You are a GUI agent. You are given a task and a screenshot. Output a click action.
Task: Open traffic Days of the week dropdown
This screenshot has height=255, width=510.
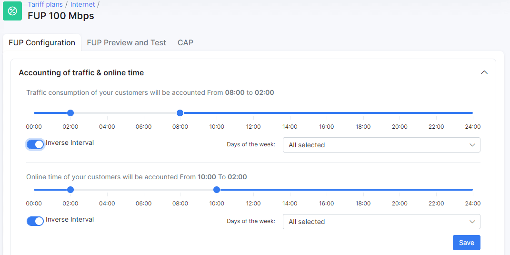pyautogui.click(x=381, y=145)
